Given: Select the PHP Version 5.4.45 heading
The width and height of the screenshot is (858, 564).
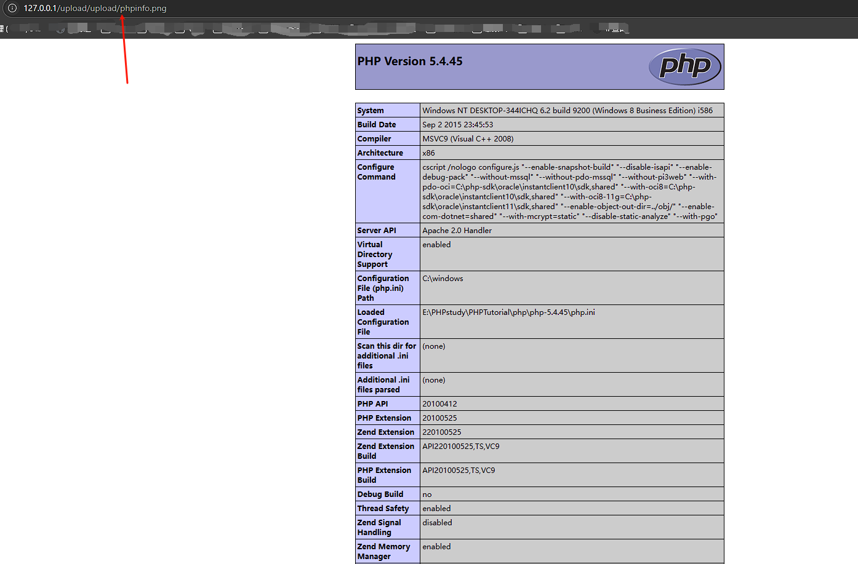Looking at the screenshot, I should coord(410,62).
